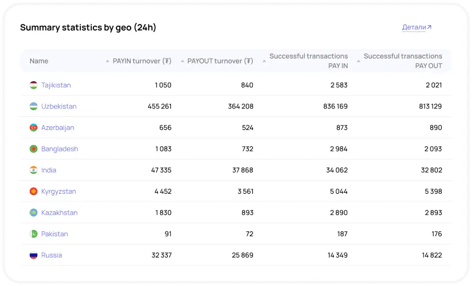Sort by PAYOUT turnover column arrow
Viewport: 472px width, 286px height.
[182, 61]
